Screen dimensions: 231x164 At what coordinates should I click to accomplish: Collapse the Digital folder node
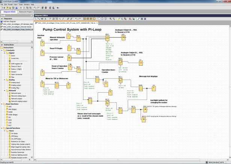[5, 53]
